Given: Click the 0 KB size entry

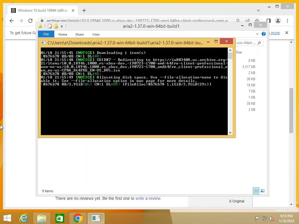Looking at the screenshot, I should 252,61.
